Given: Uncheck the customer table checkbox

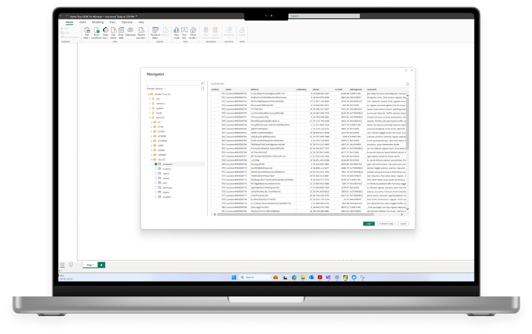Looking at the screenshot, I should (156, 164).
